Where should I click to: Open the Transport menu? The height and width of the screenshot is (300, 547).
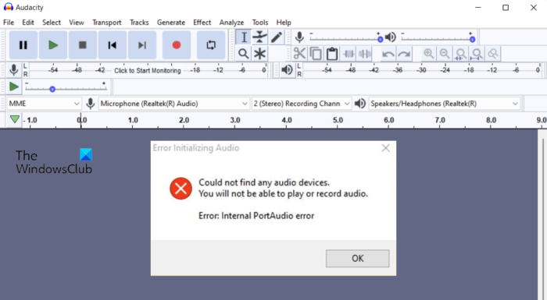coord(107,23)
